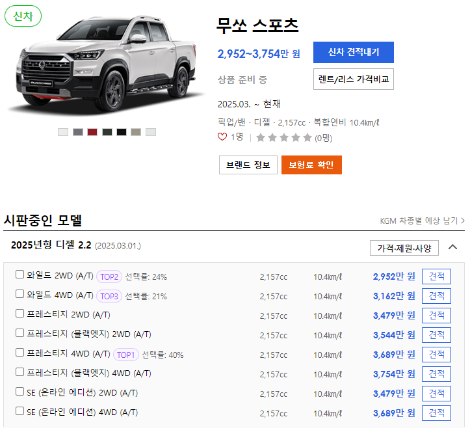The image size is (470, 432).
Task: Click 보험료 확인 button
Action: [311, 165]
